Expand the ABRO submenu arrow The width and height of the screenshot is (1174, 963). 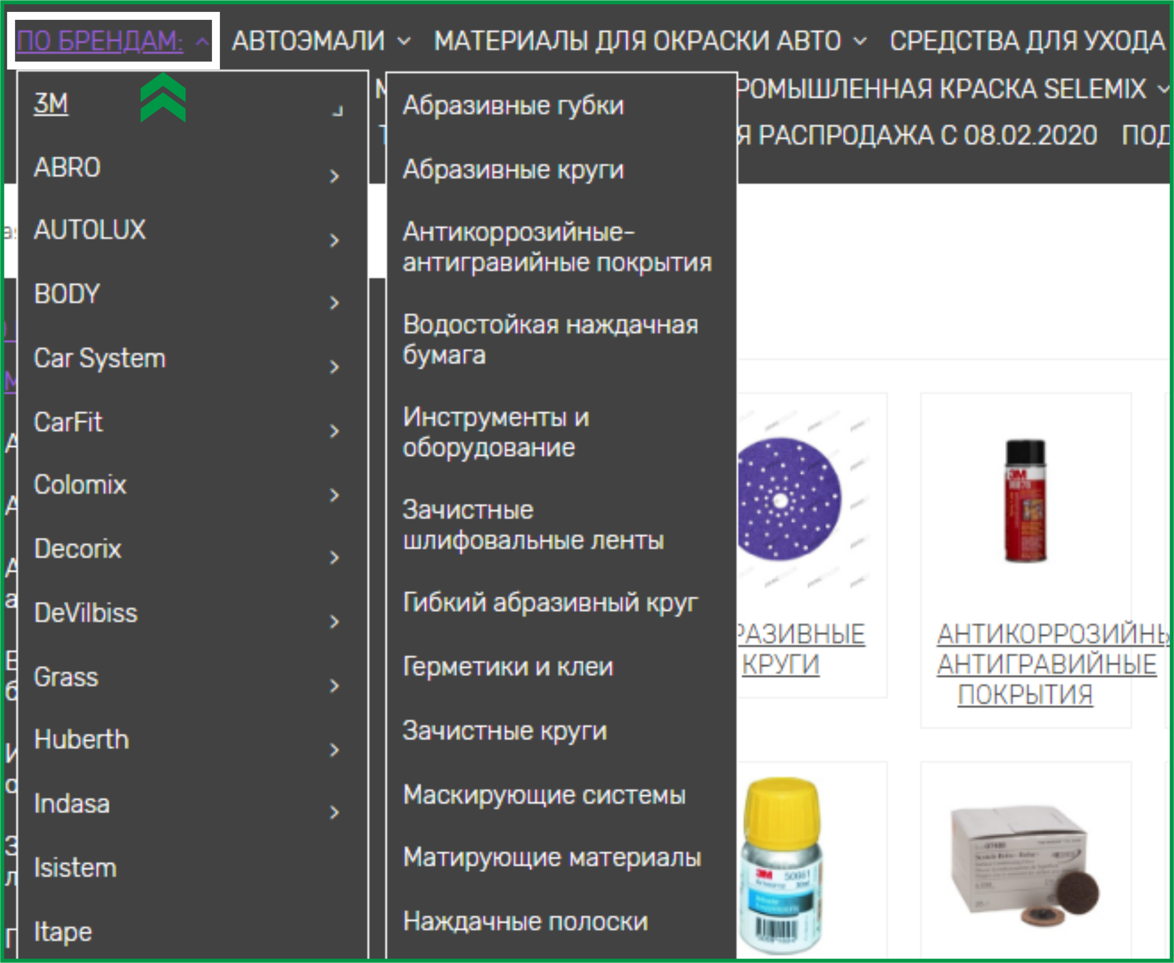pyautogui.click(x=334, y=176)
